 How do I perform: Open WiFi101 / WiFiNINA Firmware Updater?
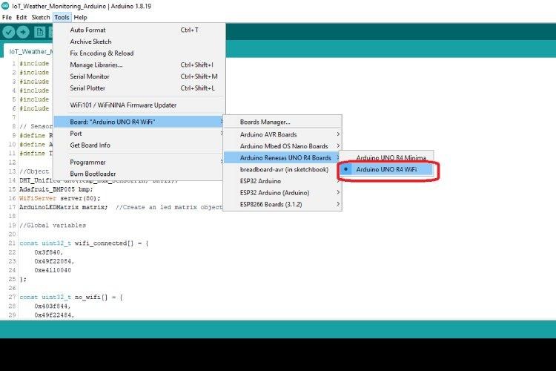point(139,105)
